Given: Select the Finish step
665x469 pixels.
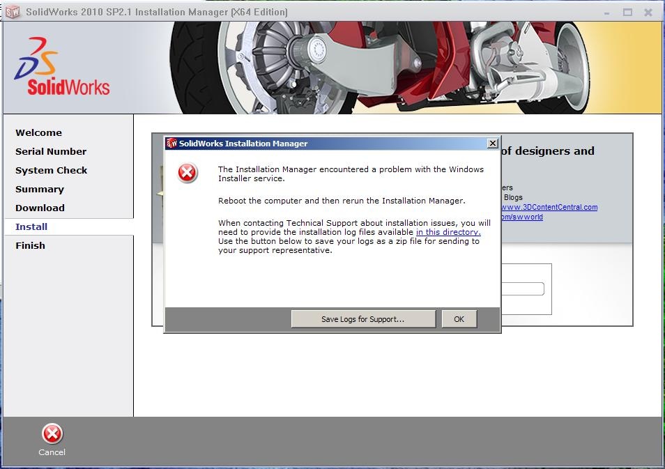Looking at the screenshot, I should pos(30,245).
